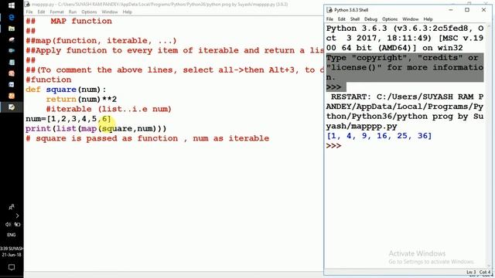Open File Explorer from the taskbar
The image size is (495, 278).
(x=12, y=29)
